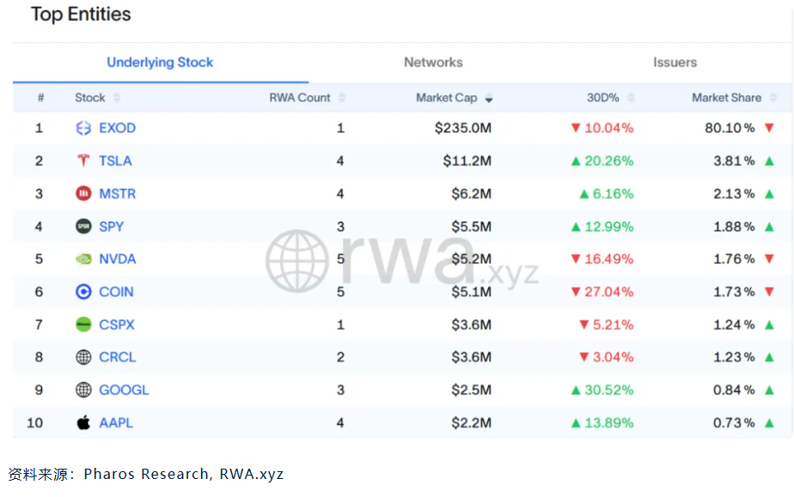Switch to the Issuers tab
The height and width of the screenshot is (497, 794).
point(675,63)
